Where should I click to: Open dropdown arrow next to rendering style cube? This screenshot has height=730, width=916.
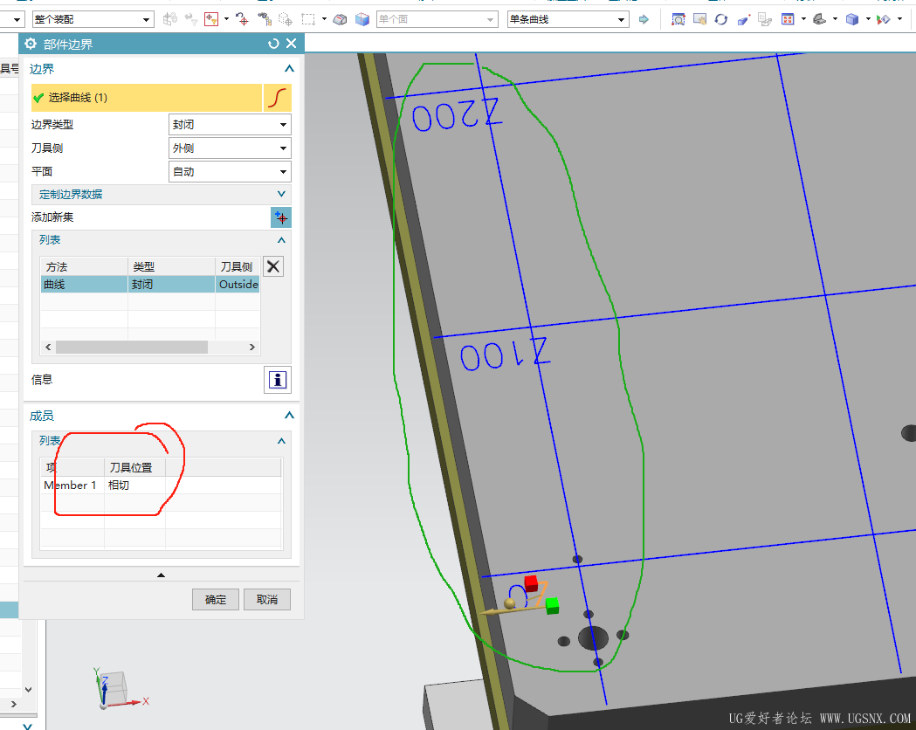coord(867,19)
